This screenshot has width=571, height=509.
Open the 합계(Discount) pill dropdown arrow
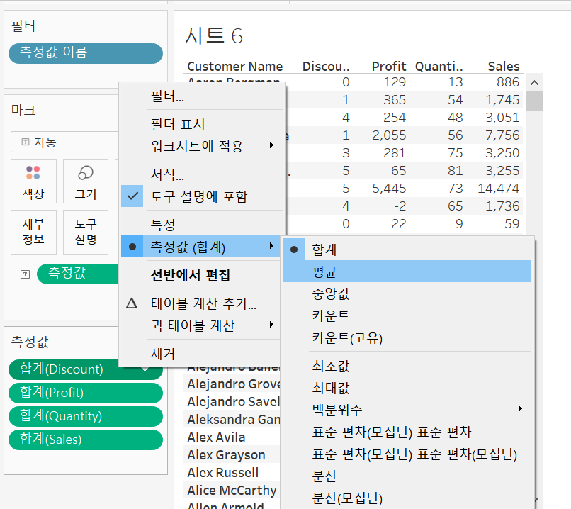click(x=145, y=369)
